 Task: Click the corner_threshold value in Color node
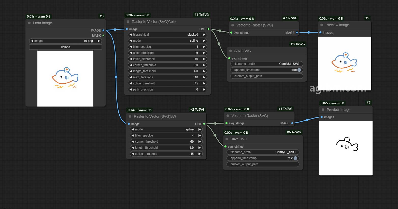point(196,65)
